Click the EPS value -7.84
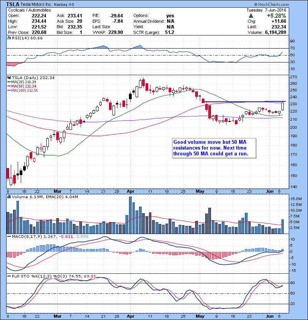Image resolution: width=308 pixels, height=320 pixels. [x=117, y=21]
